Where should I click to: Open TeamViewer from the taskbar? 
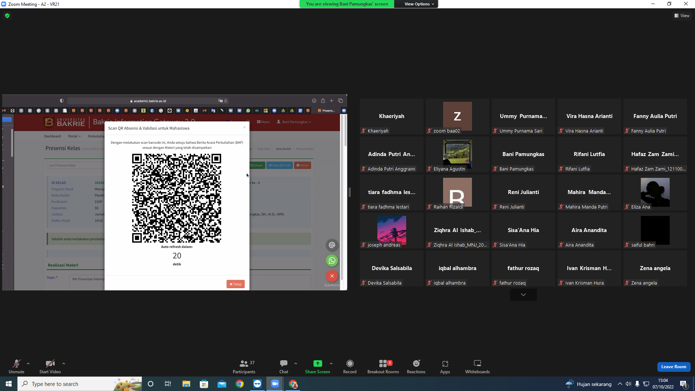tap(257, 384)
